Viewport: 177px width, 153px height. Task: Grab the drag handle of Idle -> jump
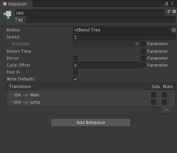10,102
